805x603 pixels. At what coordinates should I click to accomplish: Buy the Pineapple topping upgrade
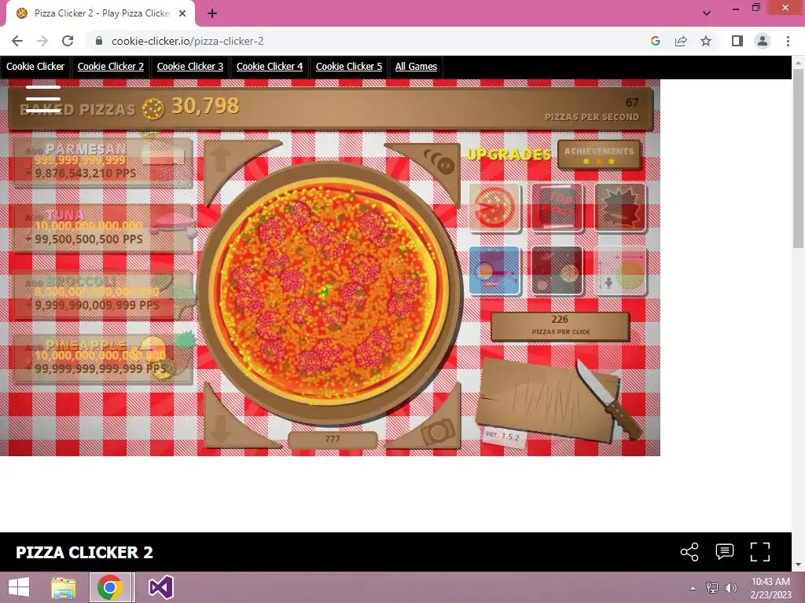tap(103, 359)
